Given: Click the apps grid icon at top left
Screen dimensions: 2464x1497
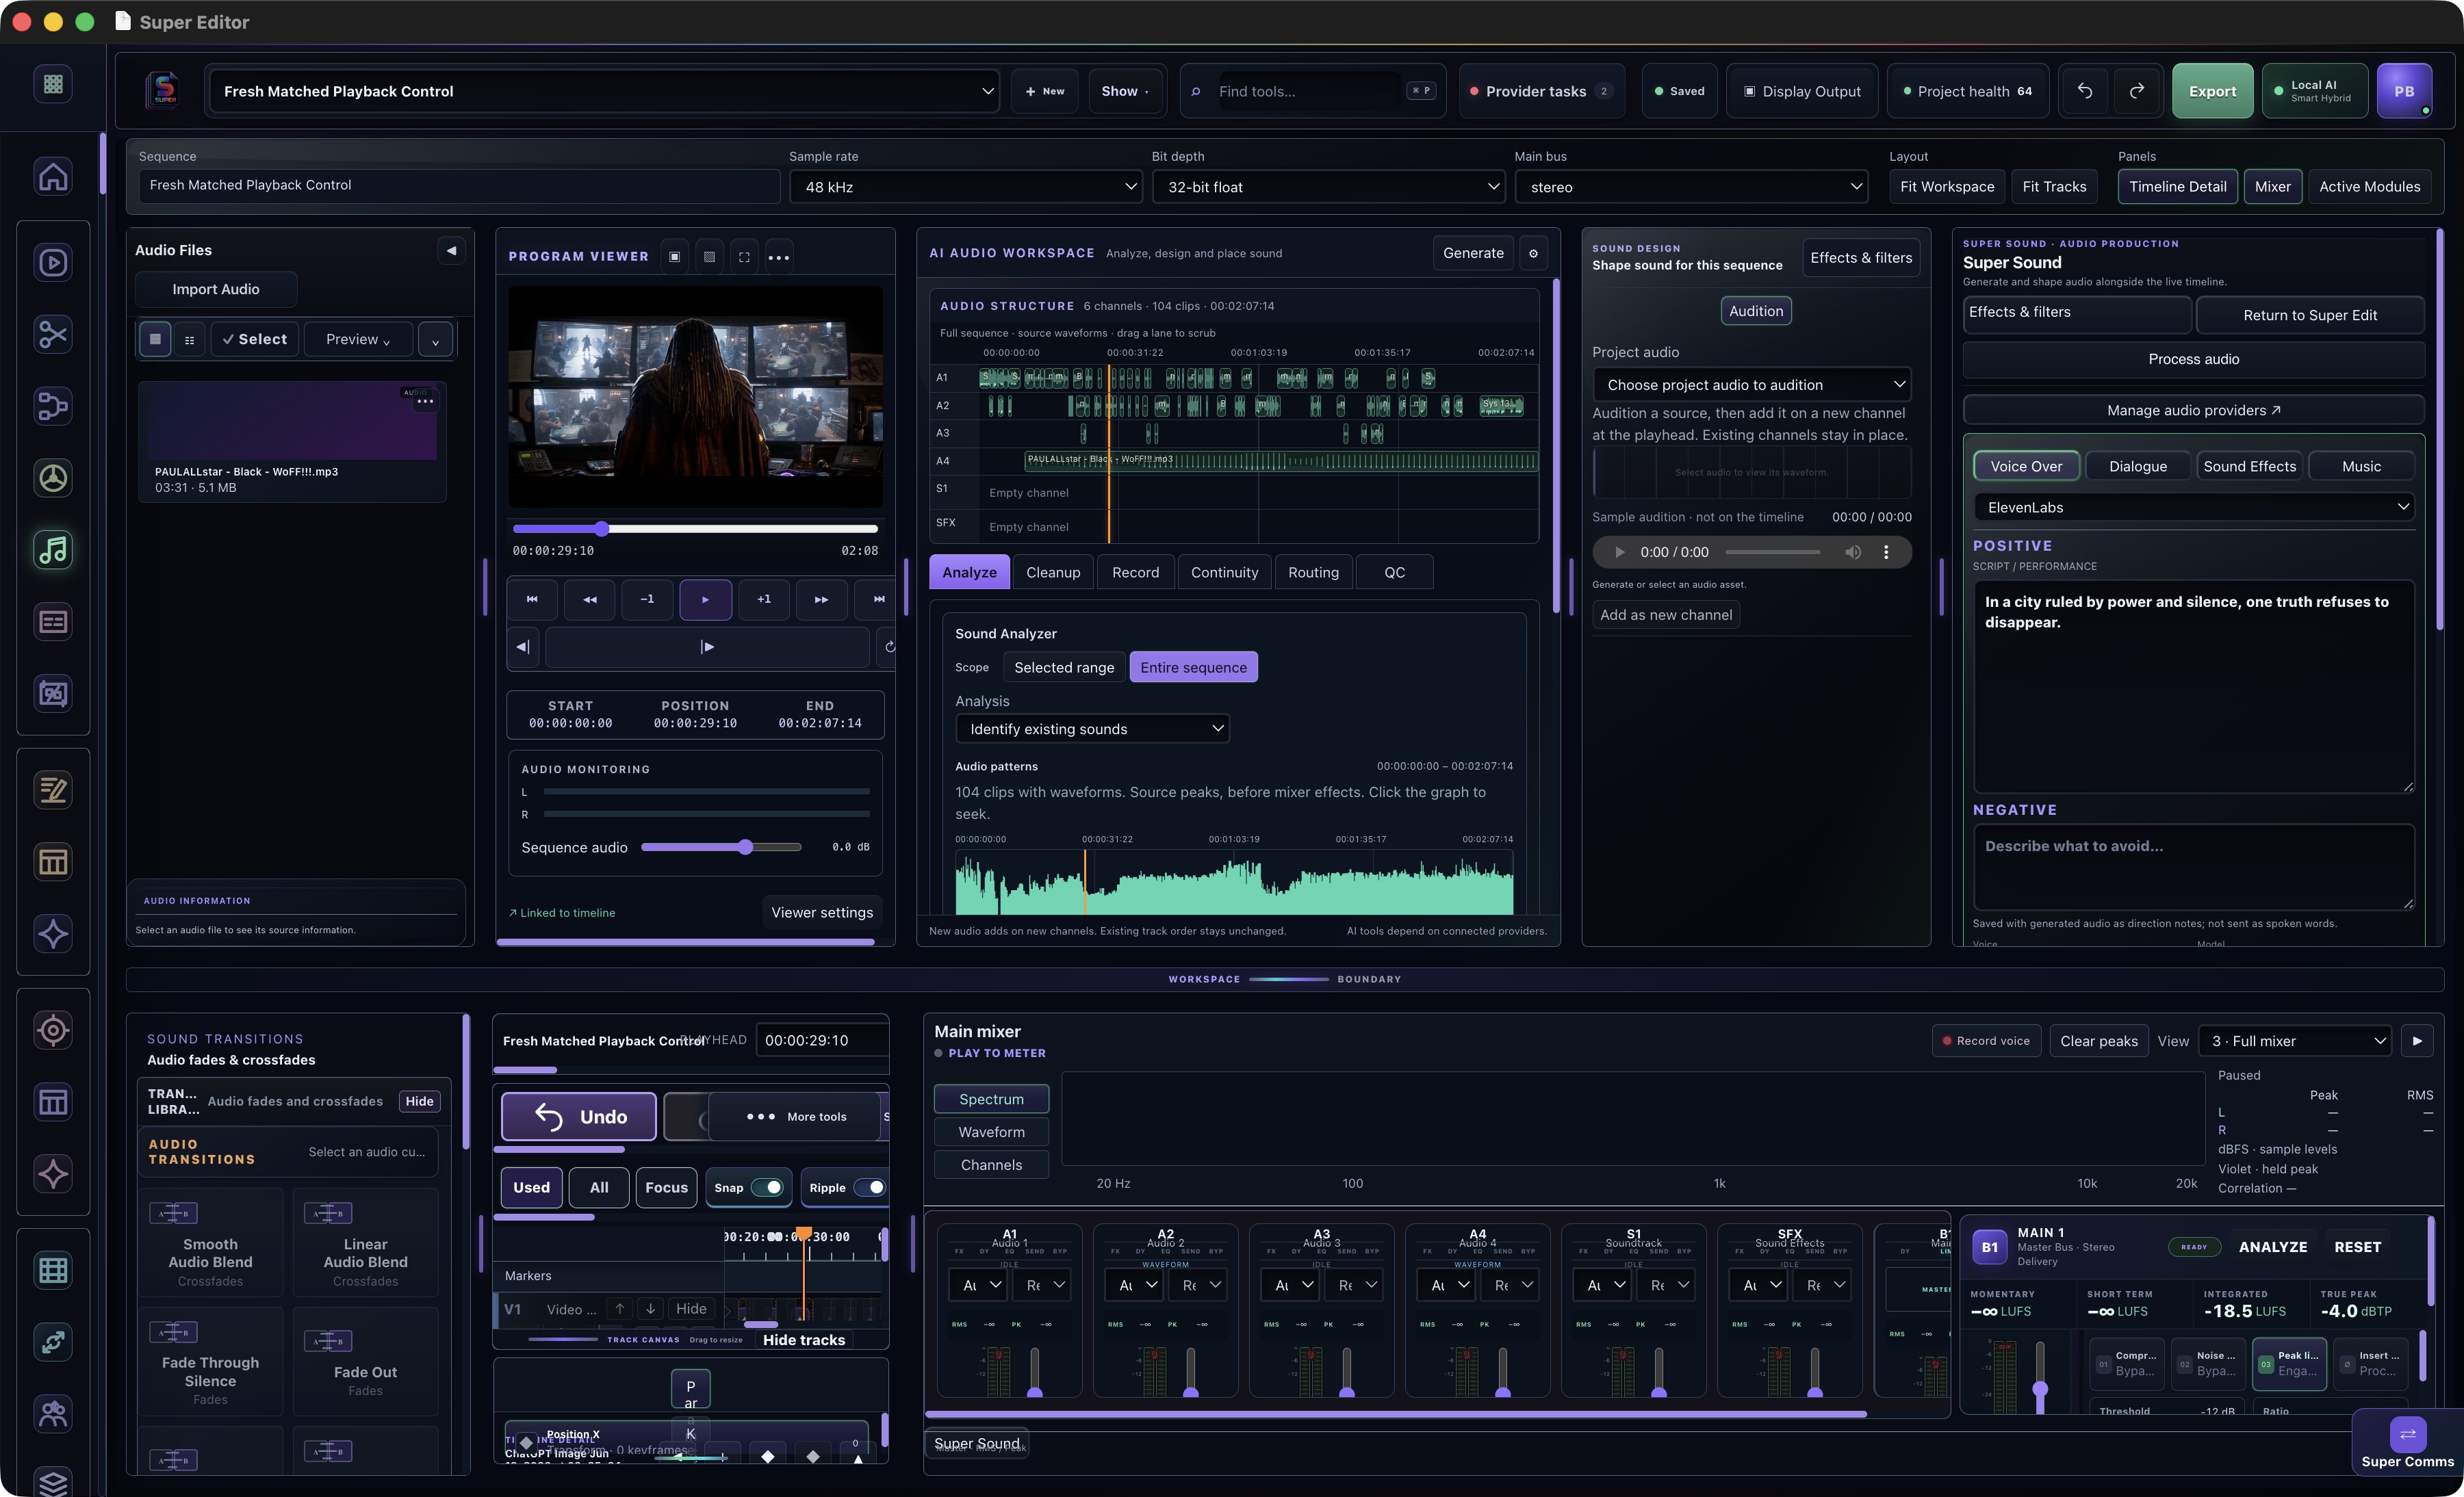Looking at the screenshot, I should (x=53, y=84).
